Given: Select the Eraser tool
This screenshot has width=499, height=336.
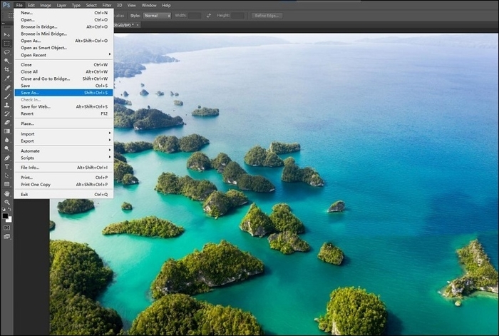Looking at the screenshot, I should [x=6, y=122].
